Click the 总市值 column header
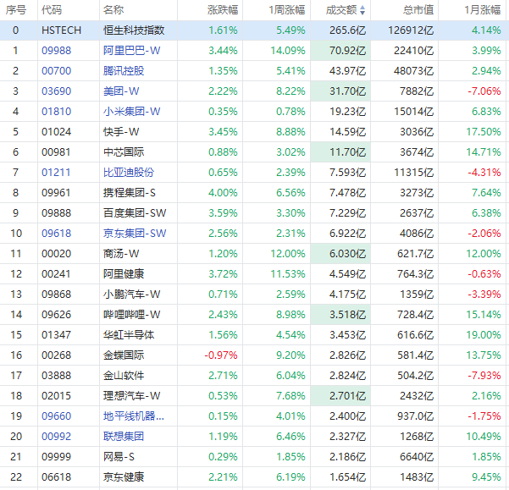The image size is (509, 490). point(418,10)
